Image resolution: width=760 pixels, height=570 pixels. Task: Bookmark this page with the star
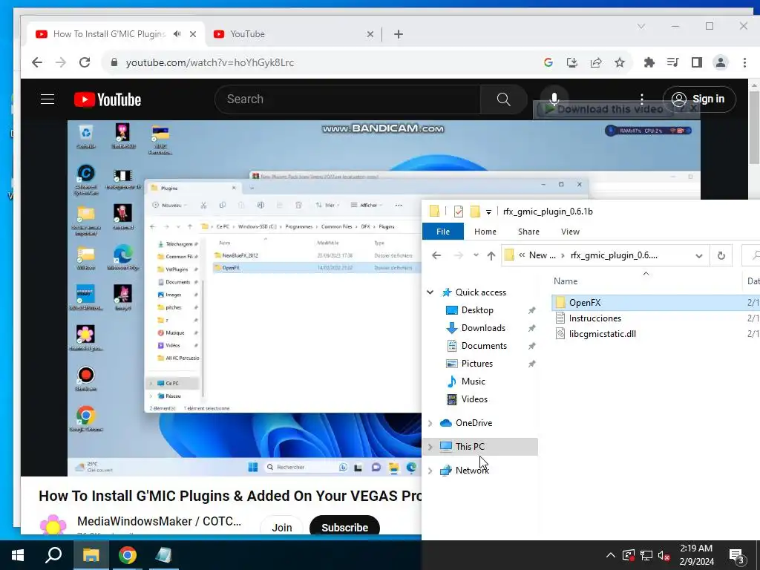pyautogui.click(x=620, y=62)
